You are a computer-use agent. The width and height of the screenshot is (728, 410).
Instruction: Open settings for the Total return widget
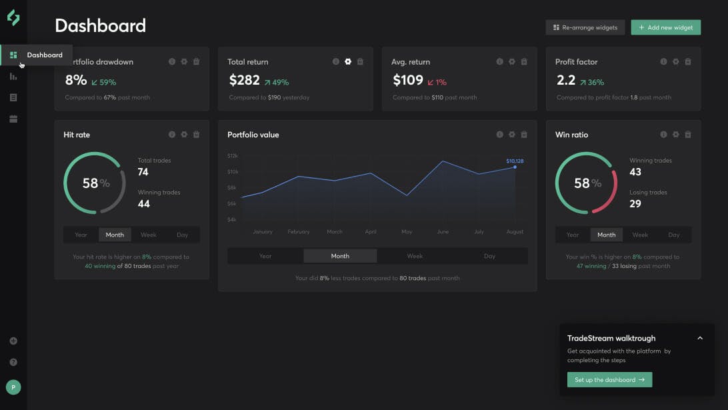tap(348, 61)
